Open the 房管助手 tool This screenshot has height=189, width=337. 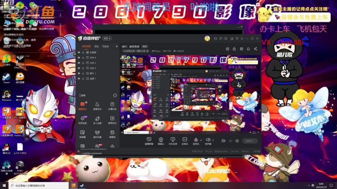[97, 106]
